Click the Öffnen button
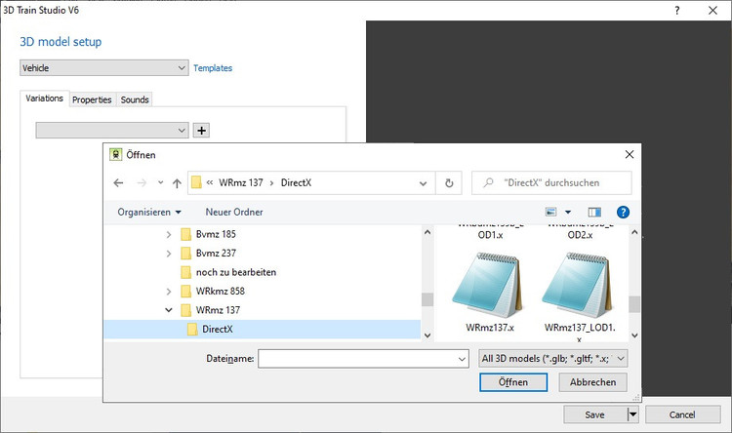 (513, 382)
